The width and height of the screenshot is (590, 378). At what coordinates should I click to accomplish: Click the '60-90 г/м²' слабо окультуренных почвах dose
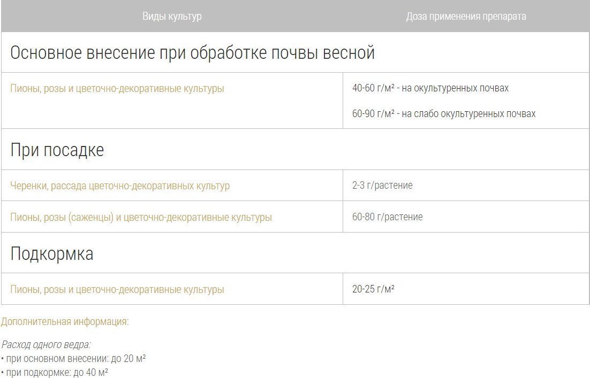click(x=443, y=114)
